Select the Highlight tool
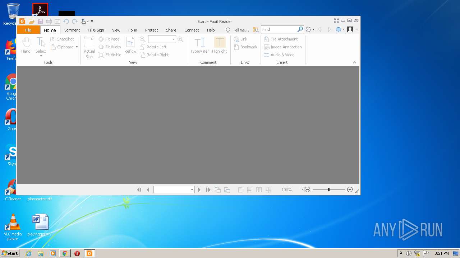The width and height of the screenshot is (460, 258). [219, 45]
